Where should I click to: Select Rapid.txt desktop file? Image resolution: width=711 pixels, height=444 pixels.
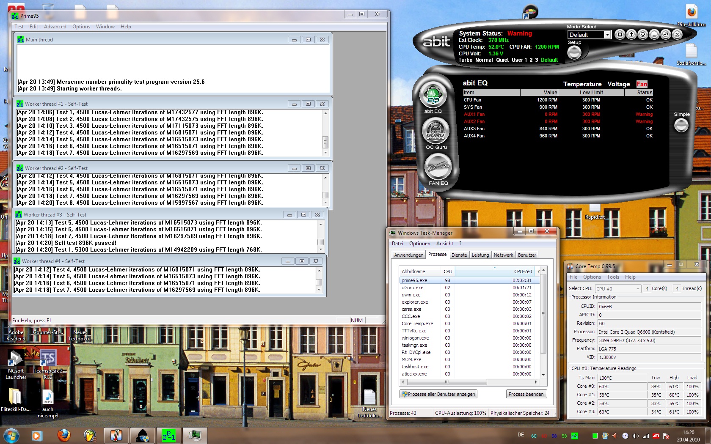[x=595, y=211]
